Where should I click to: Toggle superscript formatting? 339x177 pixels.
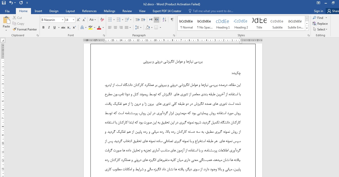(74, 27)
